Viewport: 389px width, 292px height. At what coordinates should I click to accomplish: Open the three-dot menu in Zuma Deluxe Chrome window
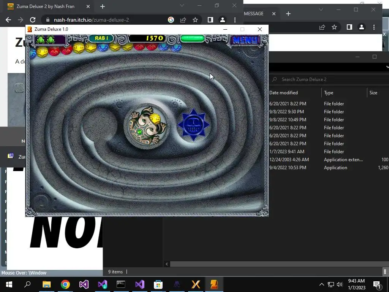tap(235, 20)
